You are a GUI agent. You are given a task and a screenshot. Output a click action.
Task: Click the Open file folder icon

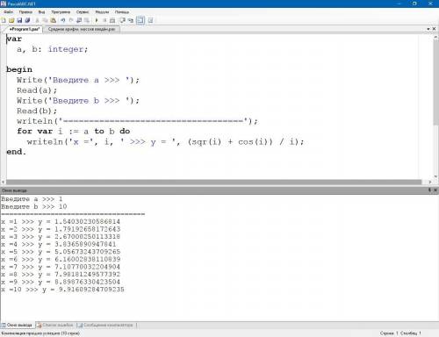coord(11,20)
